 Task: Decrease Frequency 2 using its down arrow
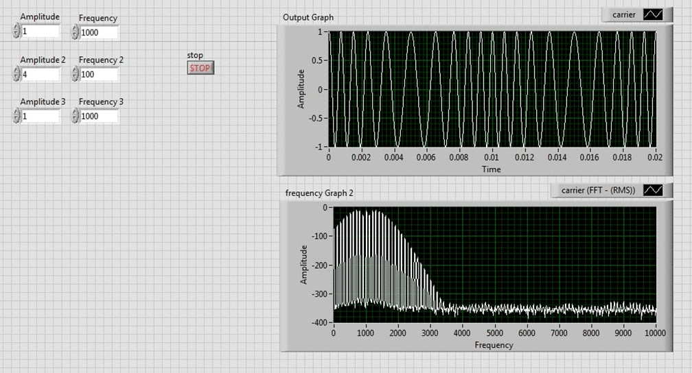[x=76, y=78]
